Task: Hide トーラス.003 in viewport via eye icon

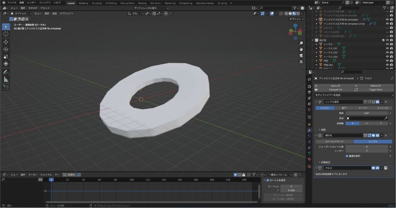Action: (387, 56)
